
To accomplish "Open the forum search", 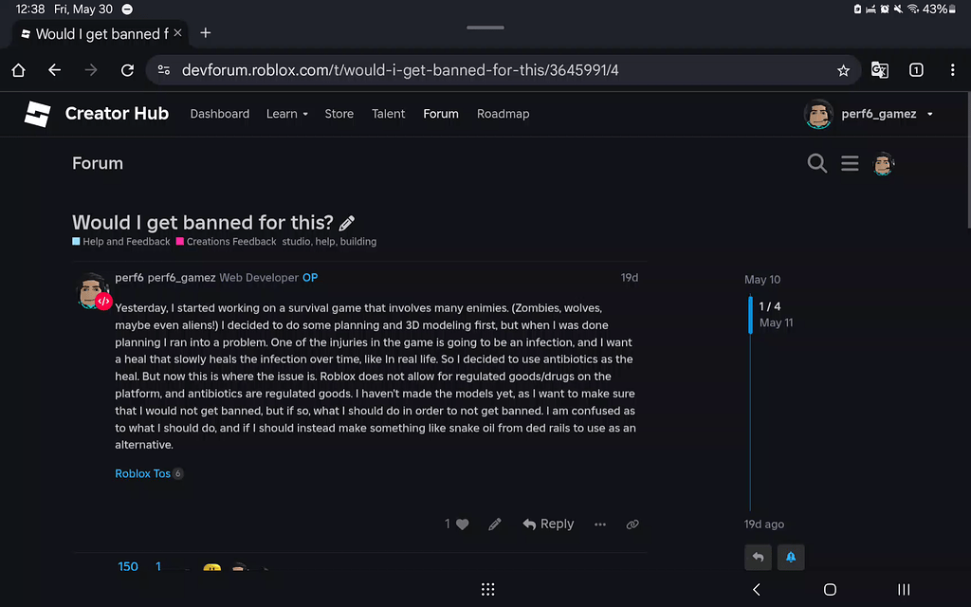I will coord(816,163).
